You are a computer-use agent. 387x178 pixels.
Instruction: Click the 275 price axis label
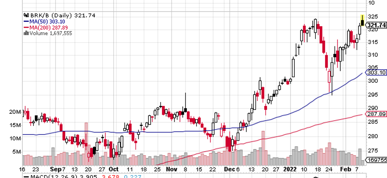[x=373, y=151]
